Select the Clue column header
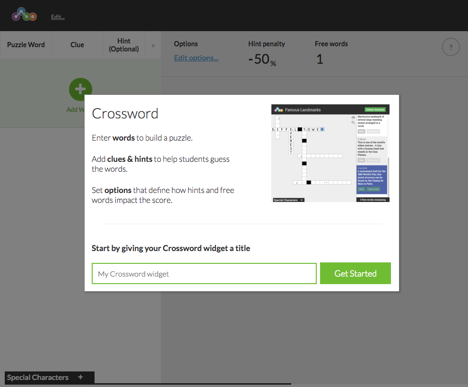The width and height of the screenshot is (468, 387). [77, 45]
